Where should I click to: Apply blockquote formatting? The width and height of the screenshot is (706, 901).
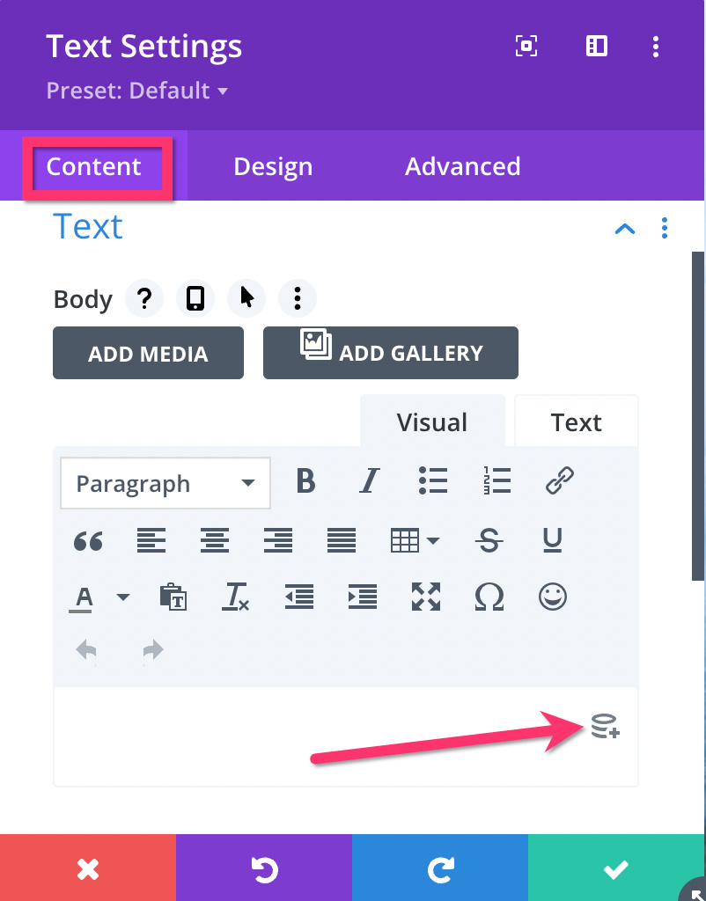[x=88, y=541]
